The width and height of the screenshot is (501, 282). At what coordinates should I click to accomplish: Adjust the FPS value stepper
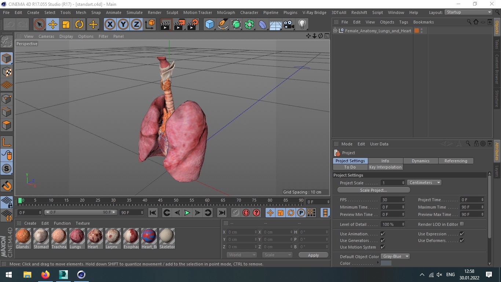403,200
